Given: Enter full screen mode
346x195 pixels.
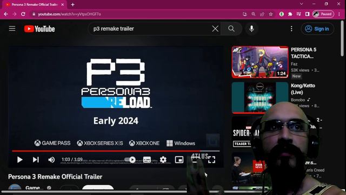Looking at the screenshot, I should click(211, 160).
